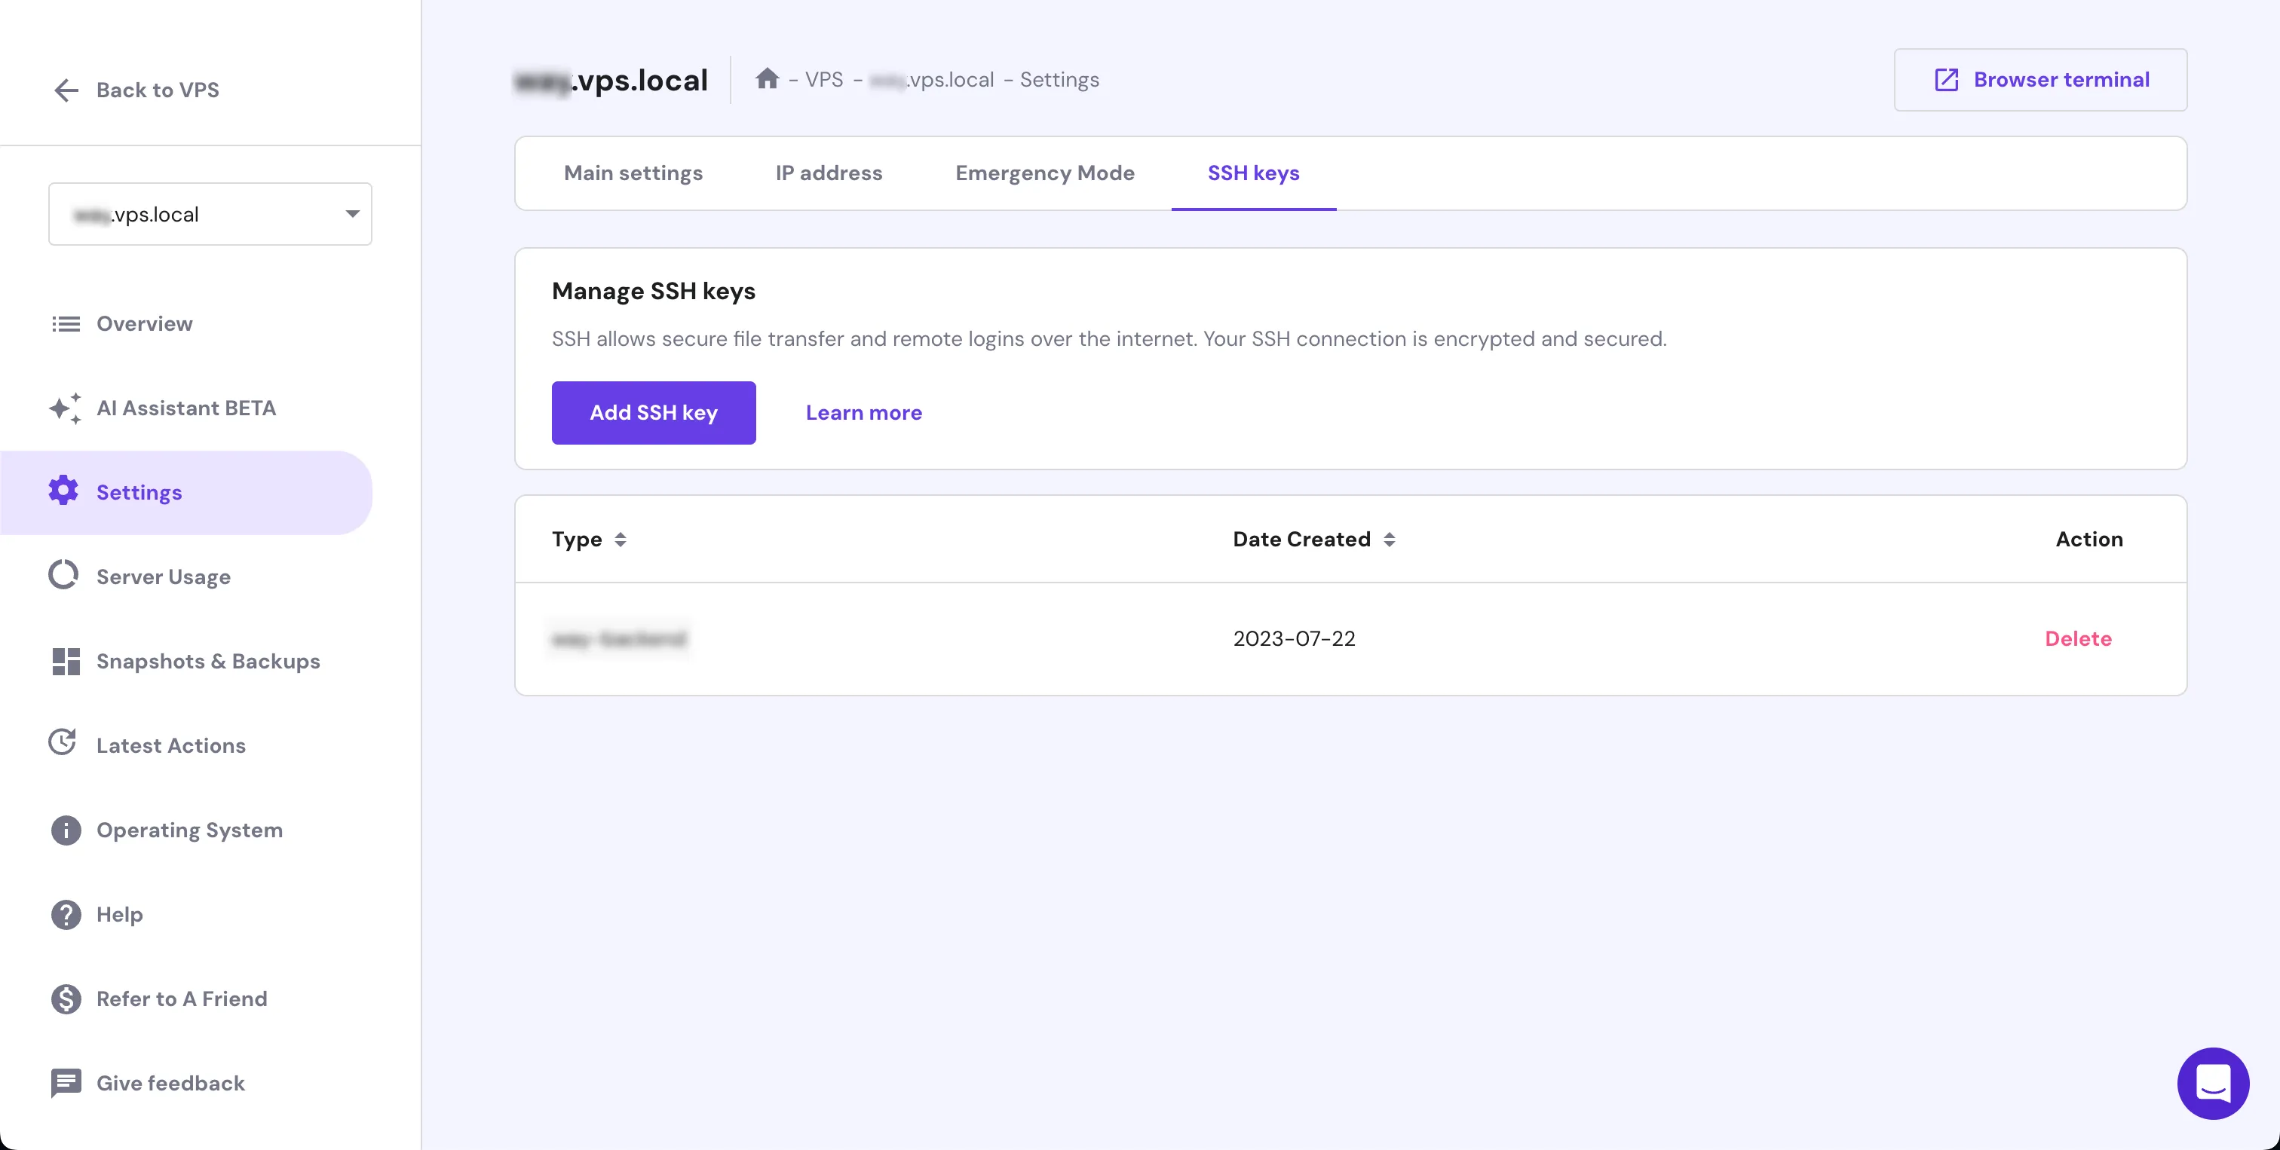Click the Overview sidebar icon
The height and width of the screenshot is (1150, 2280).
(65, 323)
